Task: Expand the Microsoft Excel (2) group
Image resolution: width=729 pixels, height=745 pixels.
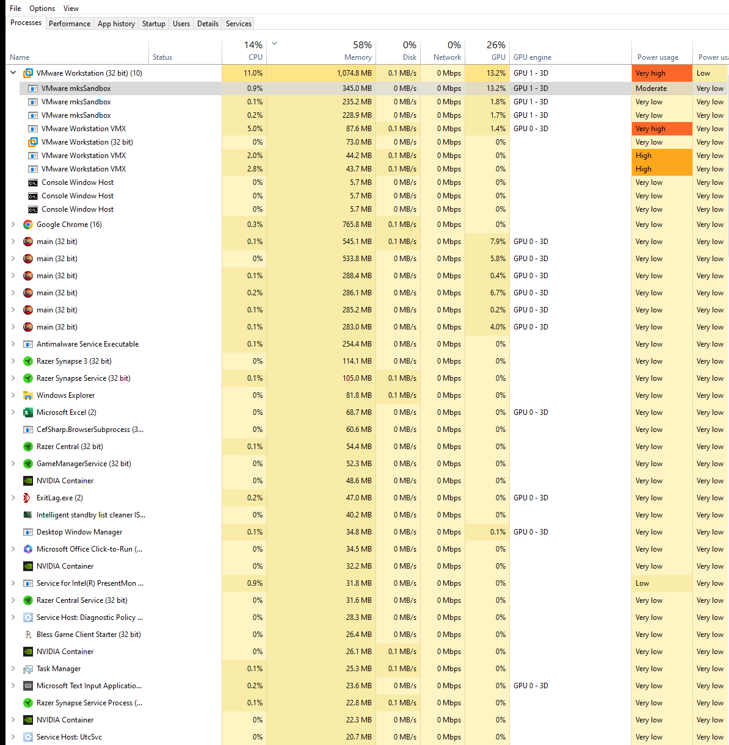Action: coord(13,412)
